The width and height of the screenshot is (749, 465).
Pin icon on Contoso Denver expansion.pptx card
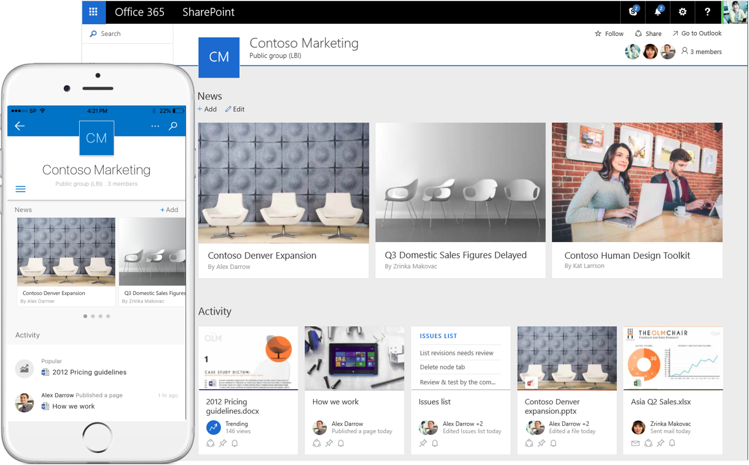pos(541,443)
